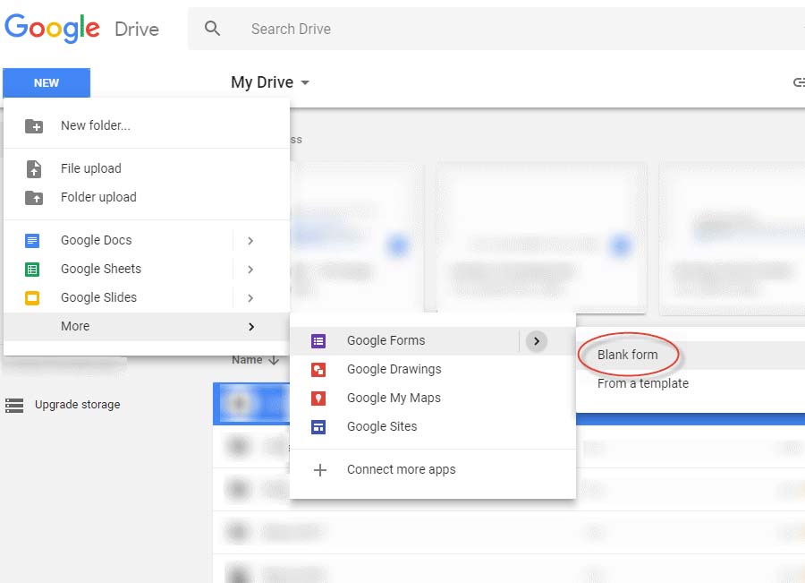Screen dimensions: 805x583
Task: Choose File upload menu entry
Action: coord(147,168)
